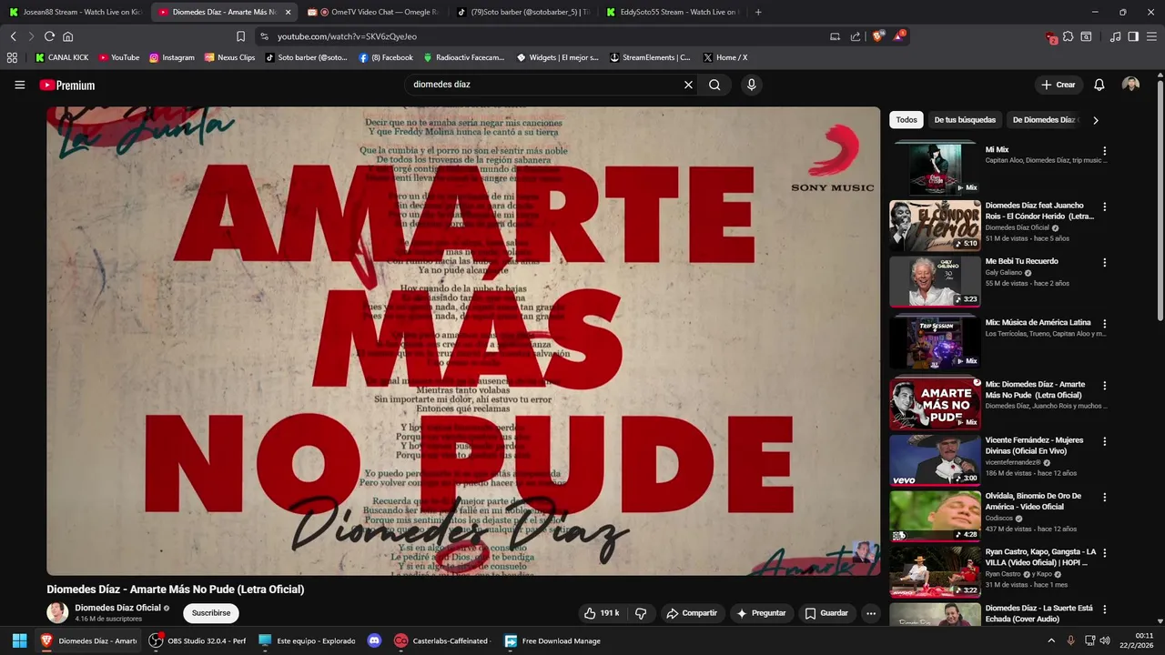This screenshot has width=1165, height=655.
Task: Dislike the video with thumbs-down
Action: (641, 613)
